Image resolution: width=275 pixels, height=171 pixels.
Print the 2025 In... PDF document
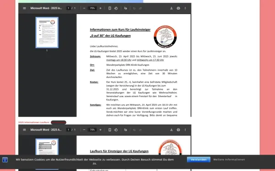pyautogui.click(x=178, y=8)
